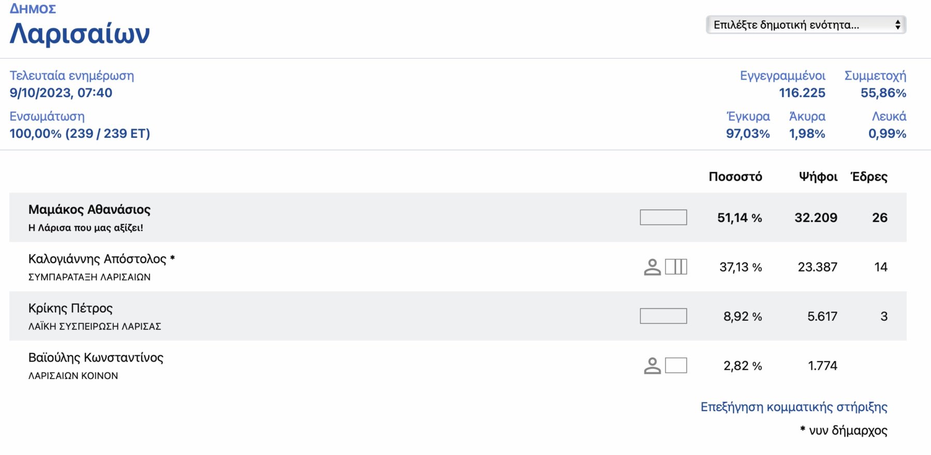This screenshot has height=455, width=931.
Task: Click the 'Λαρισαίων' municipality title
Action: [x=80, y=34]
